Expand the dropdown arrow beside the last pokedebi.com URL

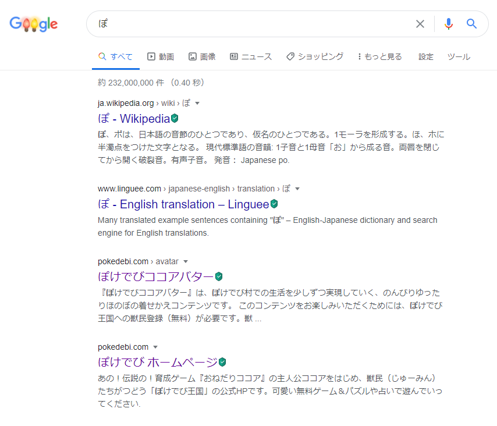click(155, 347)
